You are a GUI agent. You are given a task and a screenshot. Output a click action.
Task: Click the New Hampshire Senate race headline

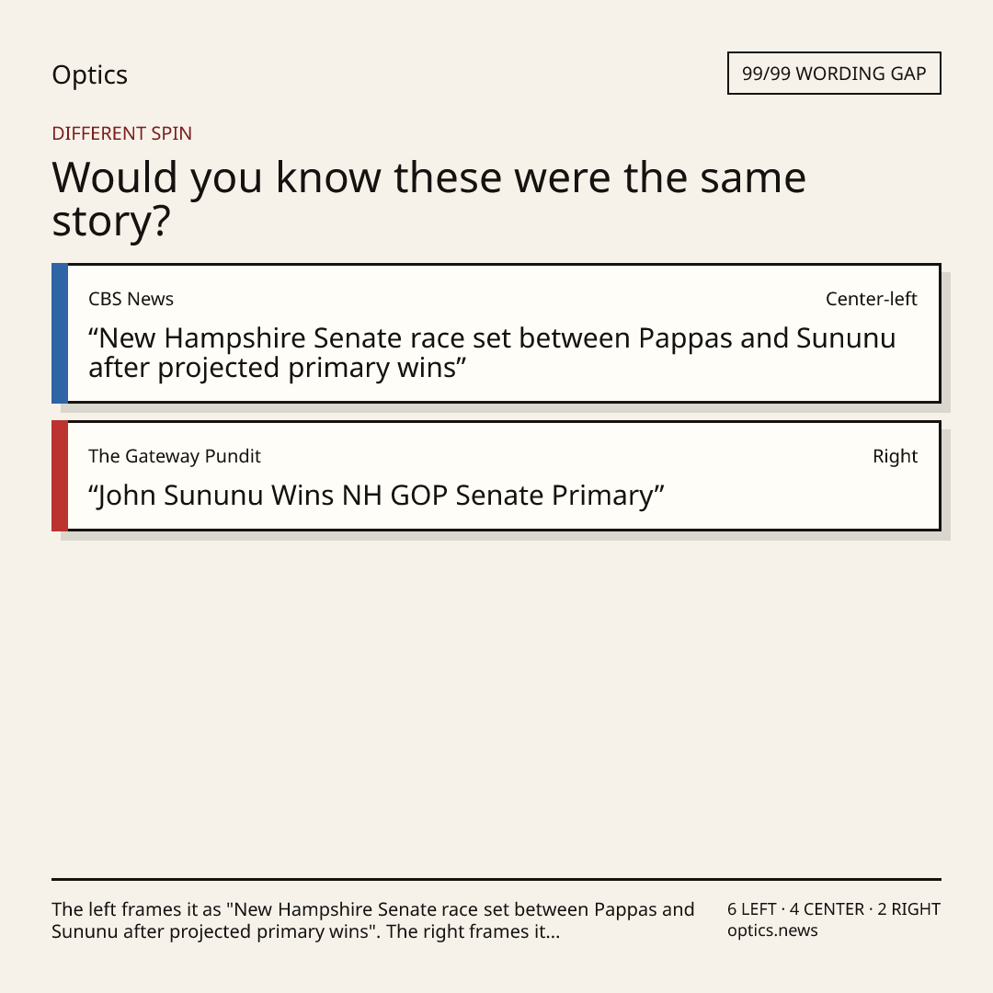click(492, 353)
